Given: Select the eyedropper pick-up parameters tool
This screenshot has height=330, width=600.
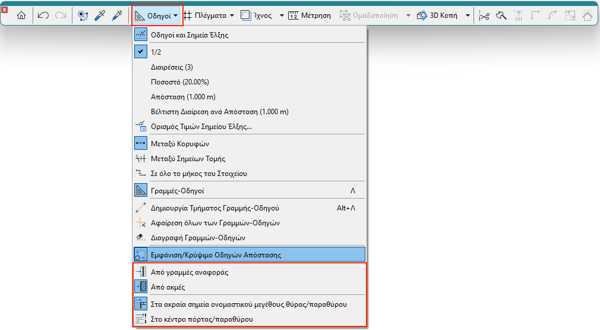Looking at the screenshot, I should [x=100, y=15].
